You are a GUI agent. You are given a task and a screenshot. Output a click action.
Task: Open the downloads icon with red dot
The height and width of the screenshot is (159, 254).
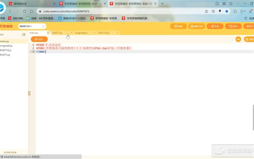[x=251, y=11]
